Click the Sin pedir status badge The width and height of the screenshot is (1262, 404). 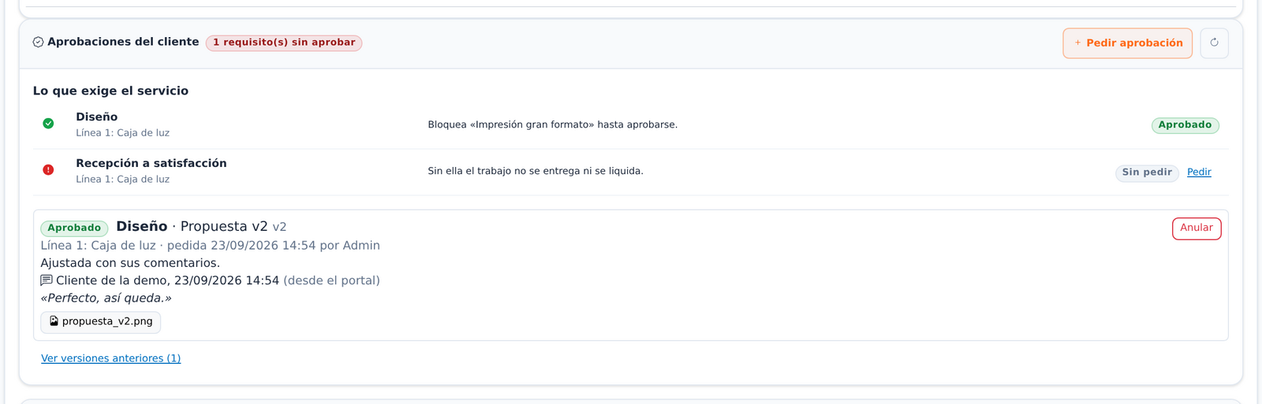tap(1147, 172)
